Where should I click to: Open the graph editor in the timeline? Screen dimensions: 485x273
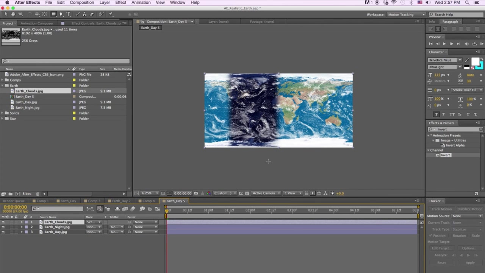click(158, 209)
